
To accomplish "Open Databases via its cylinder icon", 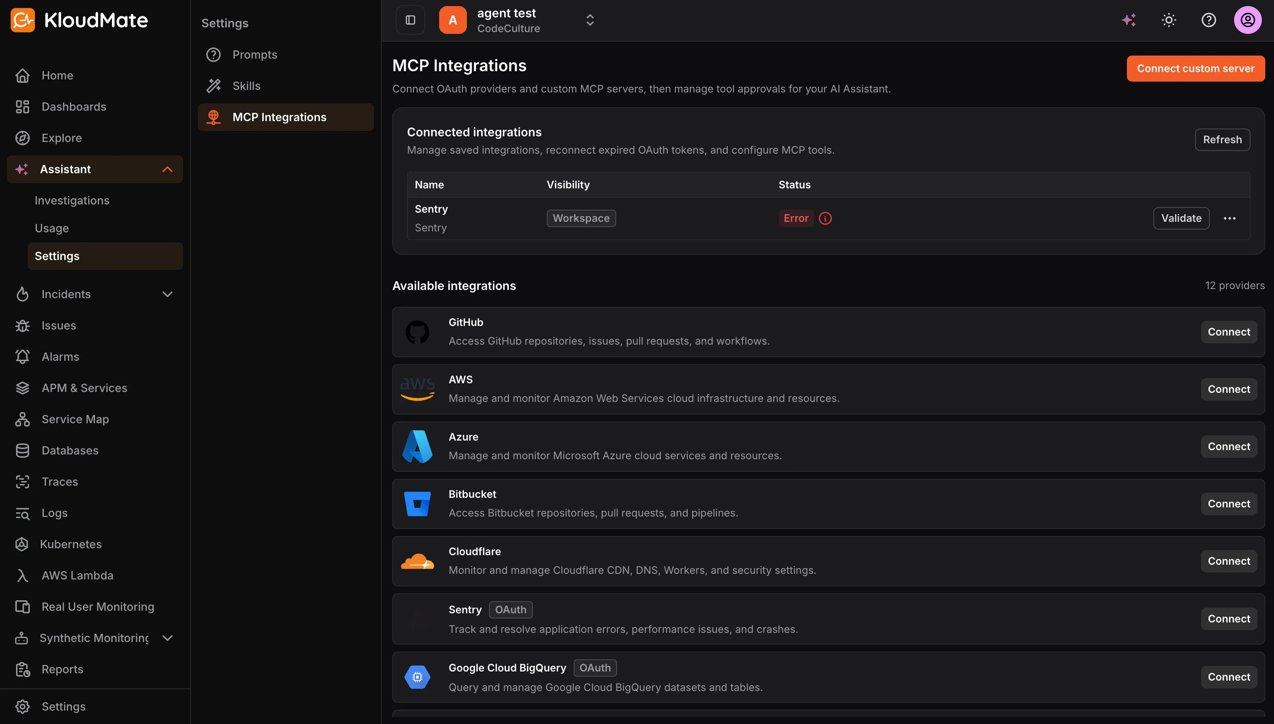I will (x=23, y=451).
